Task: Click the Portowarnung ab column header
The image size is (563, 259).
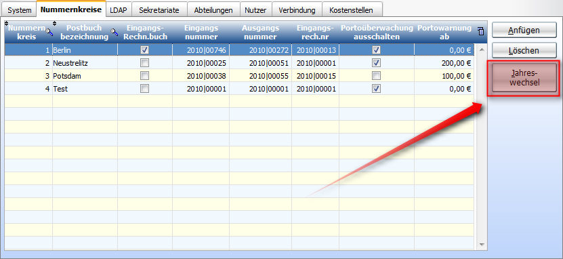Action: [444, 32]
